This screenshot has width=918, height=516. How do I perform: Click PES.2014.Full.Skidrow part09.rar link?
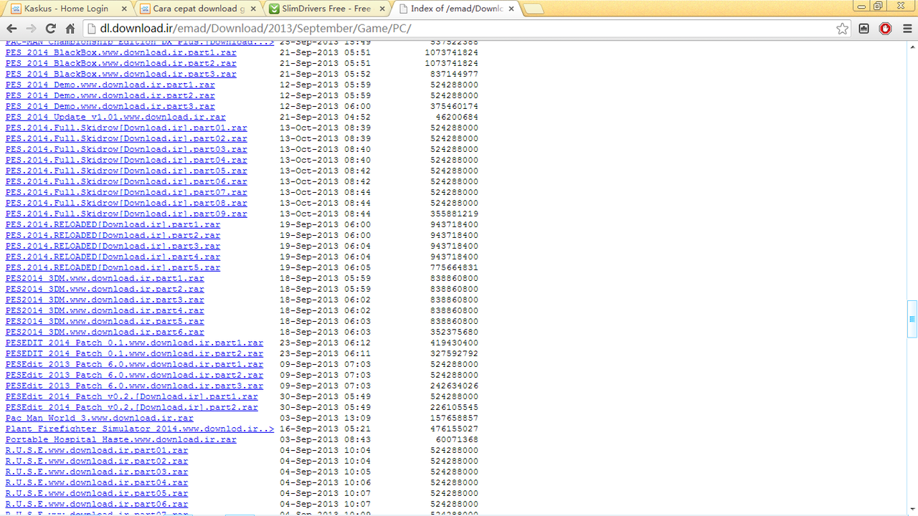[126, 214]
